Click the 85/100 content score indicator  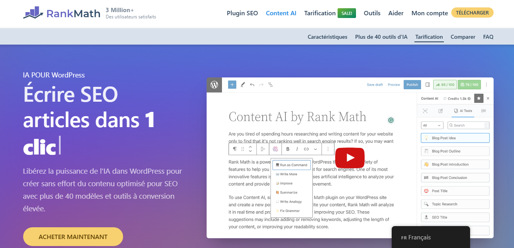coord(445,84)
